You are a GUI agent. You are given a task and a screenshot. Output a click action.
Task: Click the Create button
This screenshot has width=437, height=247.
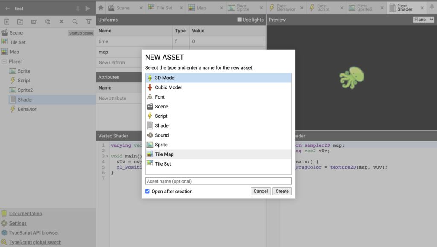282,191
